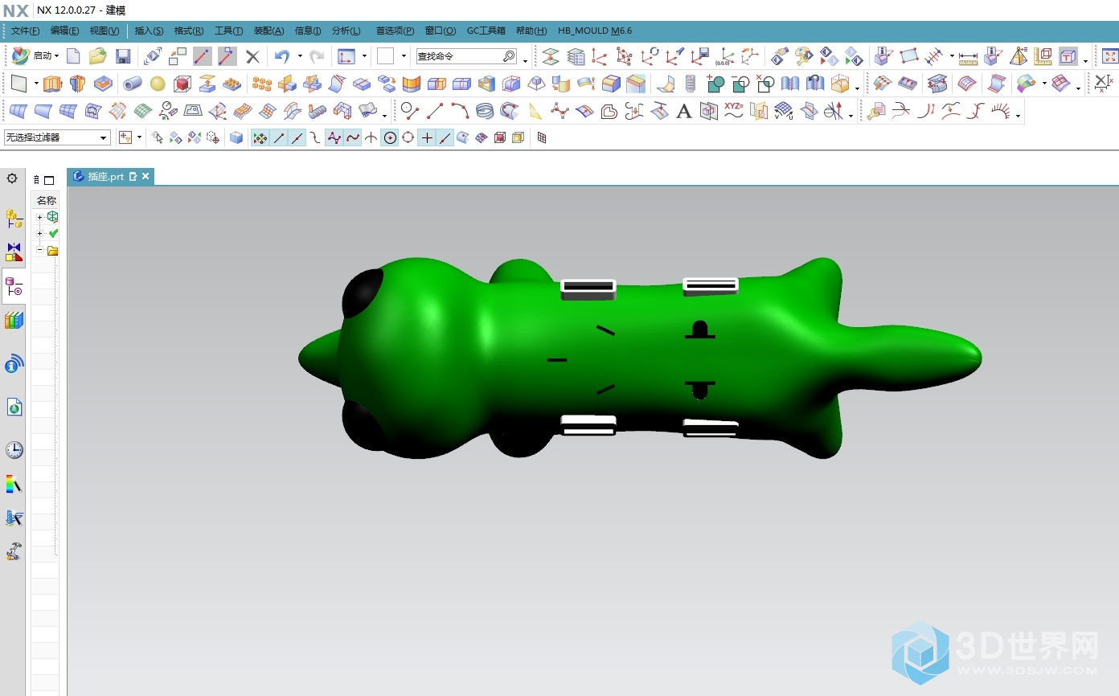Screen dimensions: 1119x696
Task: Open a file with the folder icon
Action: pyautogui.click(x=98, y=56)
